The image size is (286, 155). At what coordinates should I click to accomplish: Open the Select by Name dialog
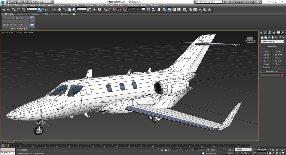pyautogui.click(x=44, y=9)
